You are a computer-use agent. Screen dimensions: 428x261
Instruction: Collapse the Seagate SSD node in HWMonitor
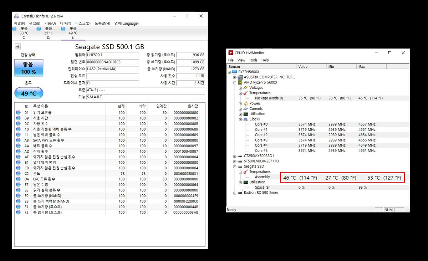[235, 167]
